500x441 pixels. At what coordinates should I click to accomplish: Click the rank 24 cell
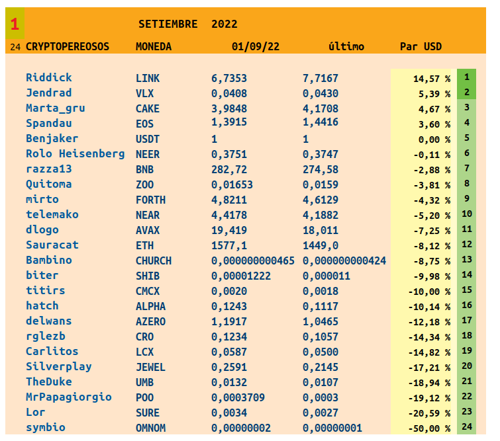(466, 427)
